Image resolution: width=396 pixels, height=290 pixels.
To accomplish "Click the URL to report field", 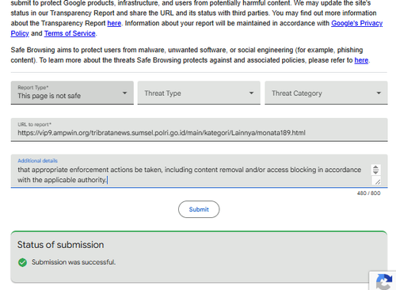I will pos(199,130).
